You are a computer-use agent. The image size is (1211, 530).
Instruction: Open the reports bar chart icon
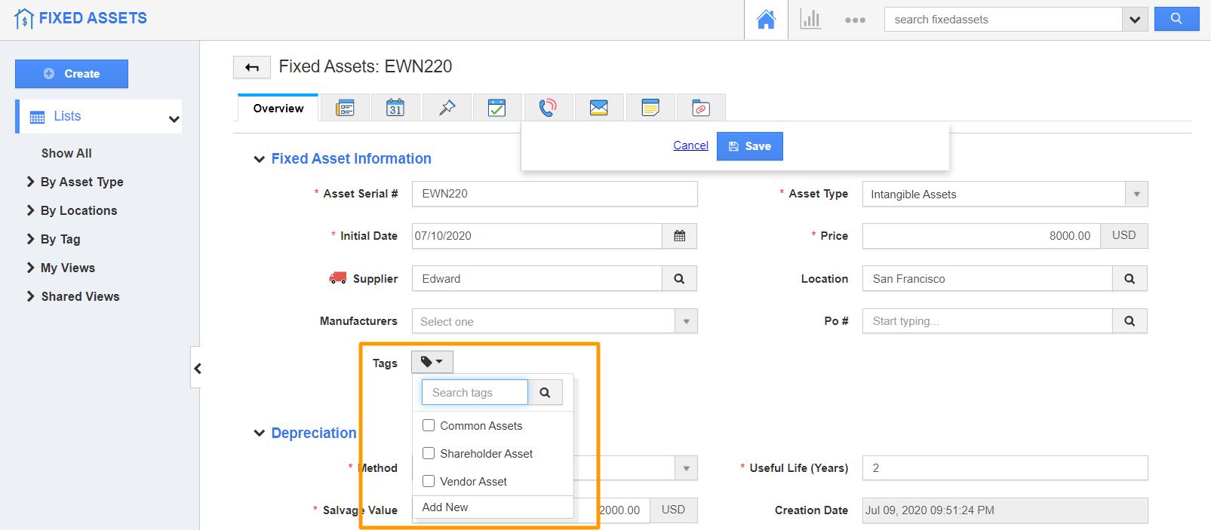810,20
